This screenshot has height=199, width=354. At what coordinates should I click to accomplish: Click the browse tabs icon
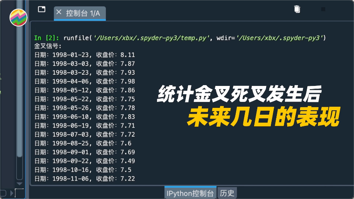tap(42, 9)
